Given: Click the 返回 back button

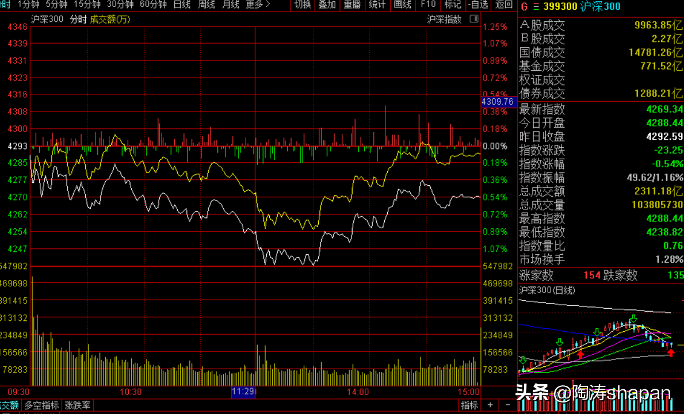Looking at the screenshot, I should pos(505,5).
